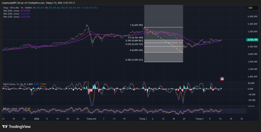
Task: Click the RSI value 57.57
Action: 28,109
